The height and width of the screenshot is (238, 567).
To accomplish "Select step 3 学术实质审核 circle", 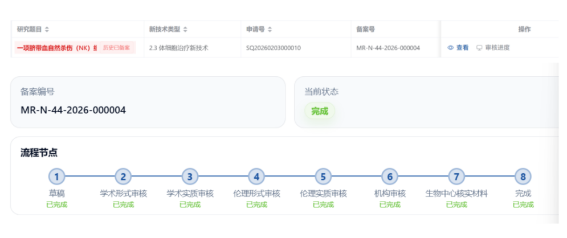I will point(190,177).
